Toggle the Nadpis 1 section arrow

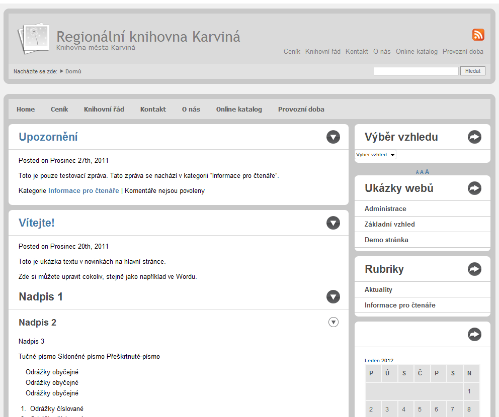[x=333, y=297]
